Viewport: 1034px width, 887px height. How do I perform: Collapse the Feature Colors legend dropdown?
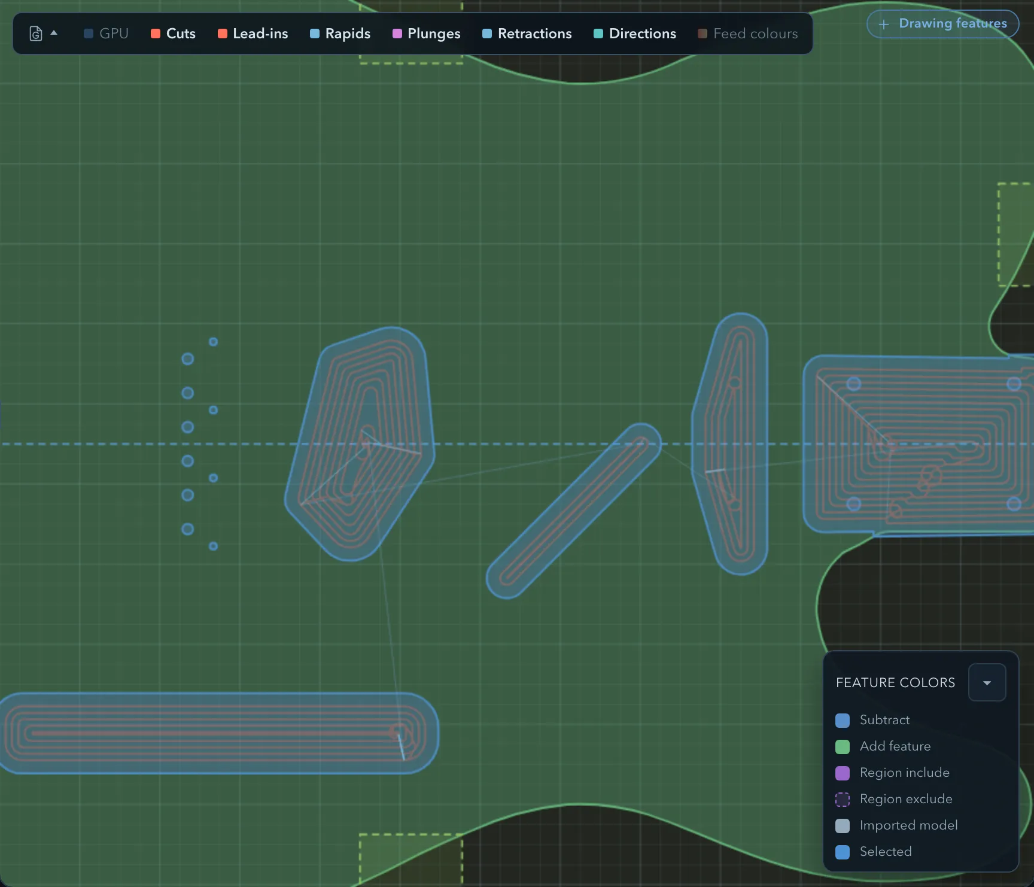(987, 682)
